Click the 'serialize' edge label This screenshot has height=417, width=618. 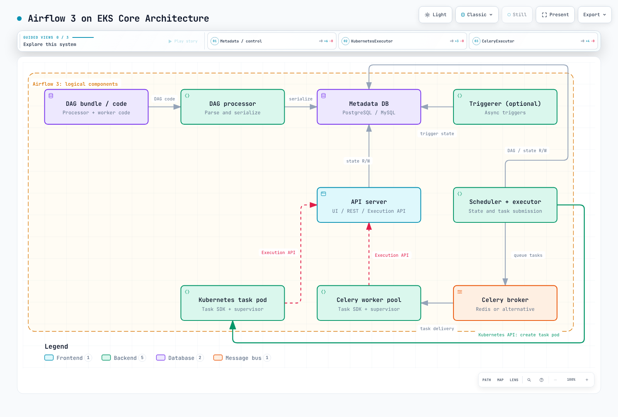pos(301,99)
